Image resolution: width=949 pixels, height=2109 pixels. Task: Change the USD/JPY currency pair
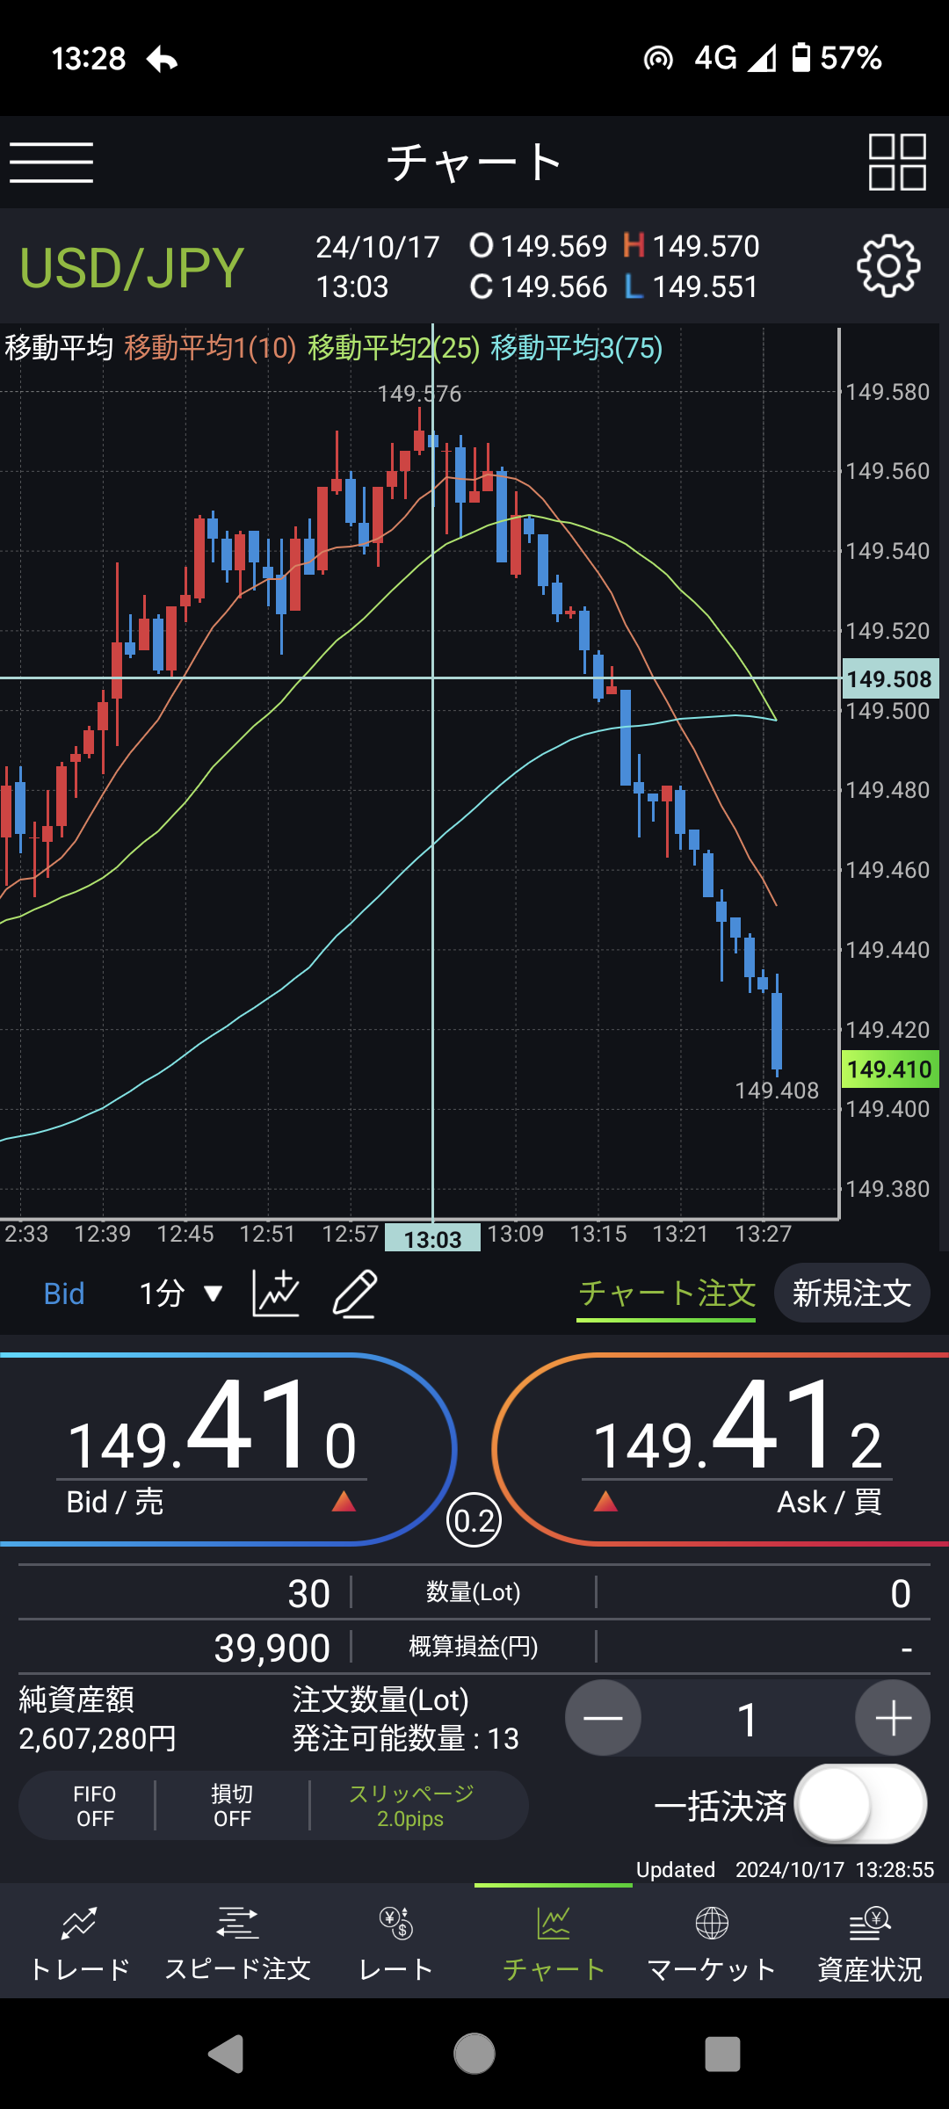pyautogui.click(x=132, y=268)
